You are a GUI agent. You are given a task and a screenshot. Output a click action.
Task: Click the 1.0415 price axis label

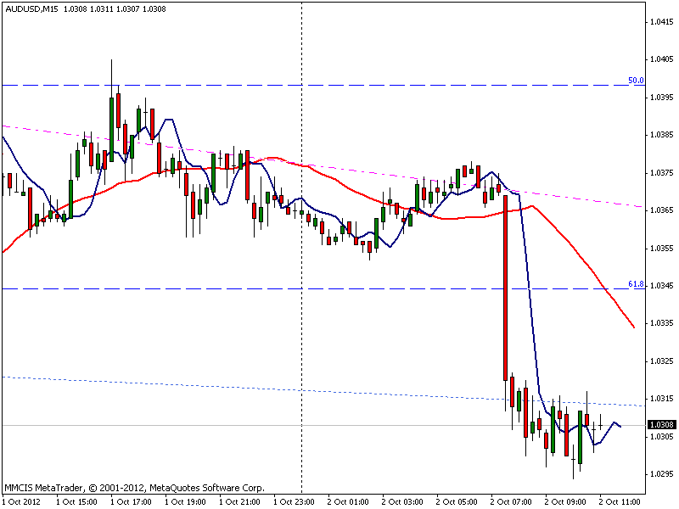662,22
